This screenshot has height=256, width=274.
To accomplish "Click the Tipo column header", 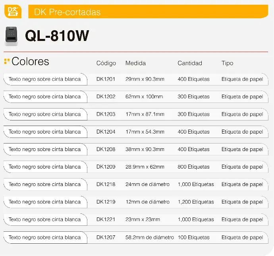I will 228,63.
